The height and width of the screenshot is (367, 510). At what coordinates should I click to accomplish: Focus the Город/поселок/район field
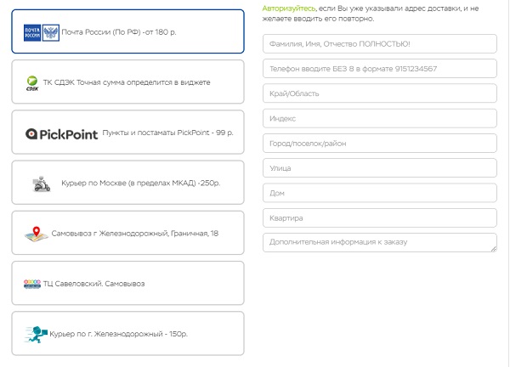[x=380, y=144]
